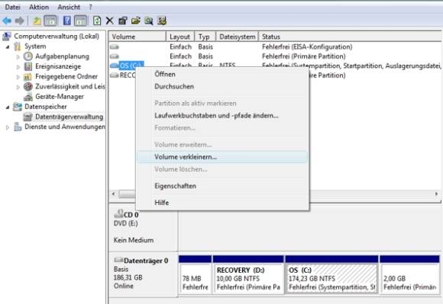Image resolution: width=443 pixels, height=304 pixels.
Task: Click the Dienste und Anwendungen icon
Action: coord(18,126)
